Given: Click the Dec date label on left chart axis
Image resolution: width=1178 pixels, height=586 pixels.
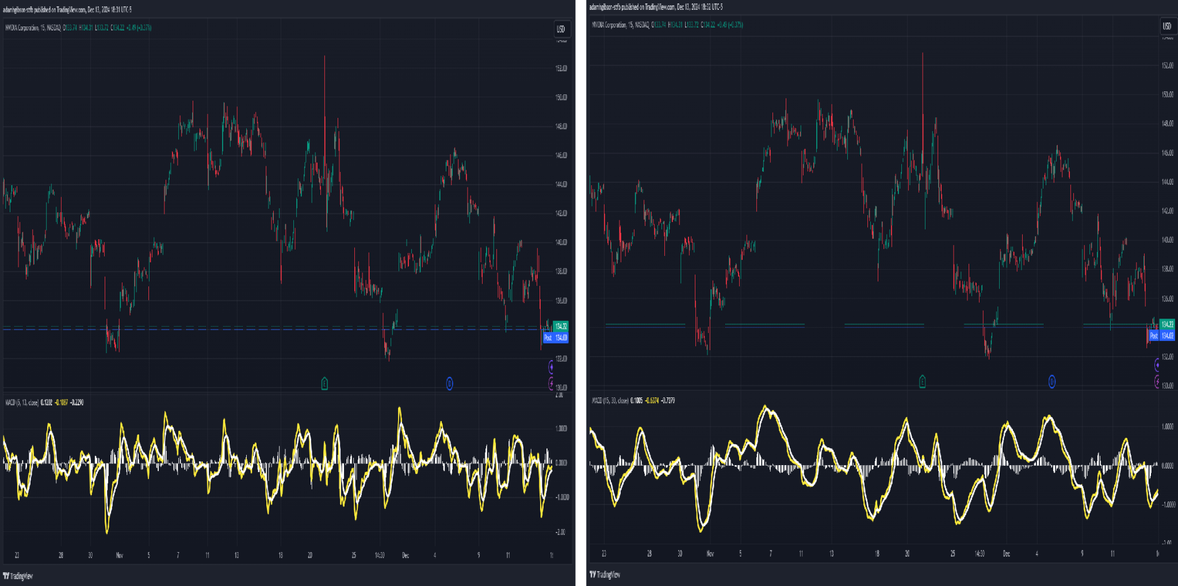Looking at the screenshot, I should coord(406,556).
